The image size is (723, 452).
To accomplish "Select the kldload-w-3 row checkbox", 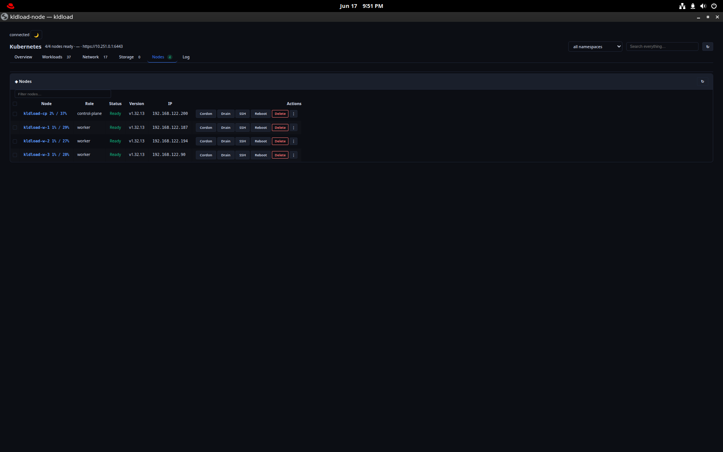I will tap(15, 155).
